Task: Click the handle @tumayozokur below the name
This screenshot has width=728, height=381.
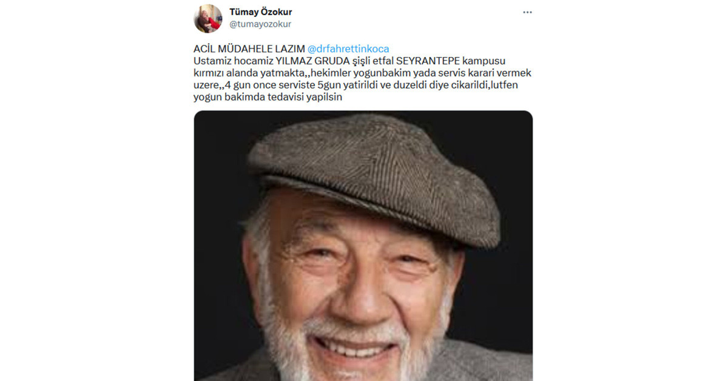Action: click(259, 23)
